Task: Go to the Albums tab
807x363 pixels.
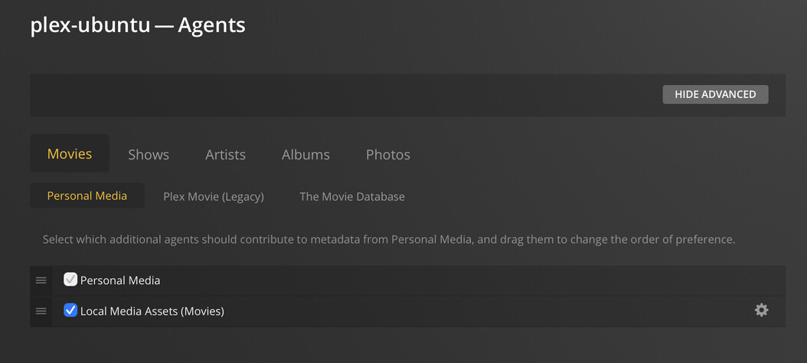Action: click(305, 155)
